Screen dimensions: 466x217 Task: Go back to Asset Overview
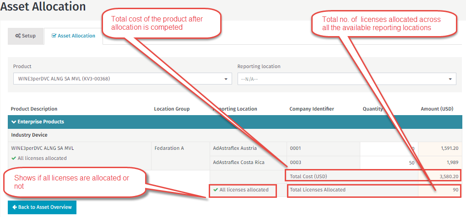pyautogui.click(x=42, y=207)
